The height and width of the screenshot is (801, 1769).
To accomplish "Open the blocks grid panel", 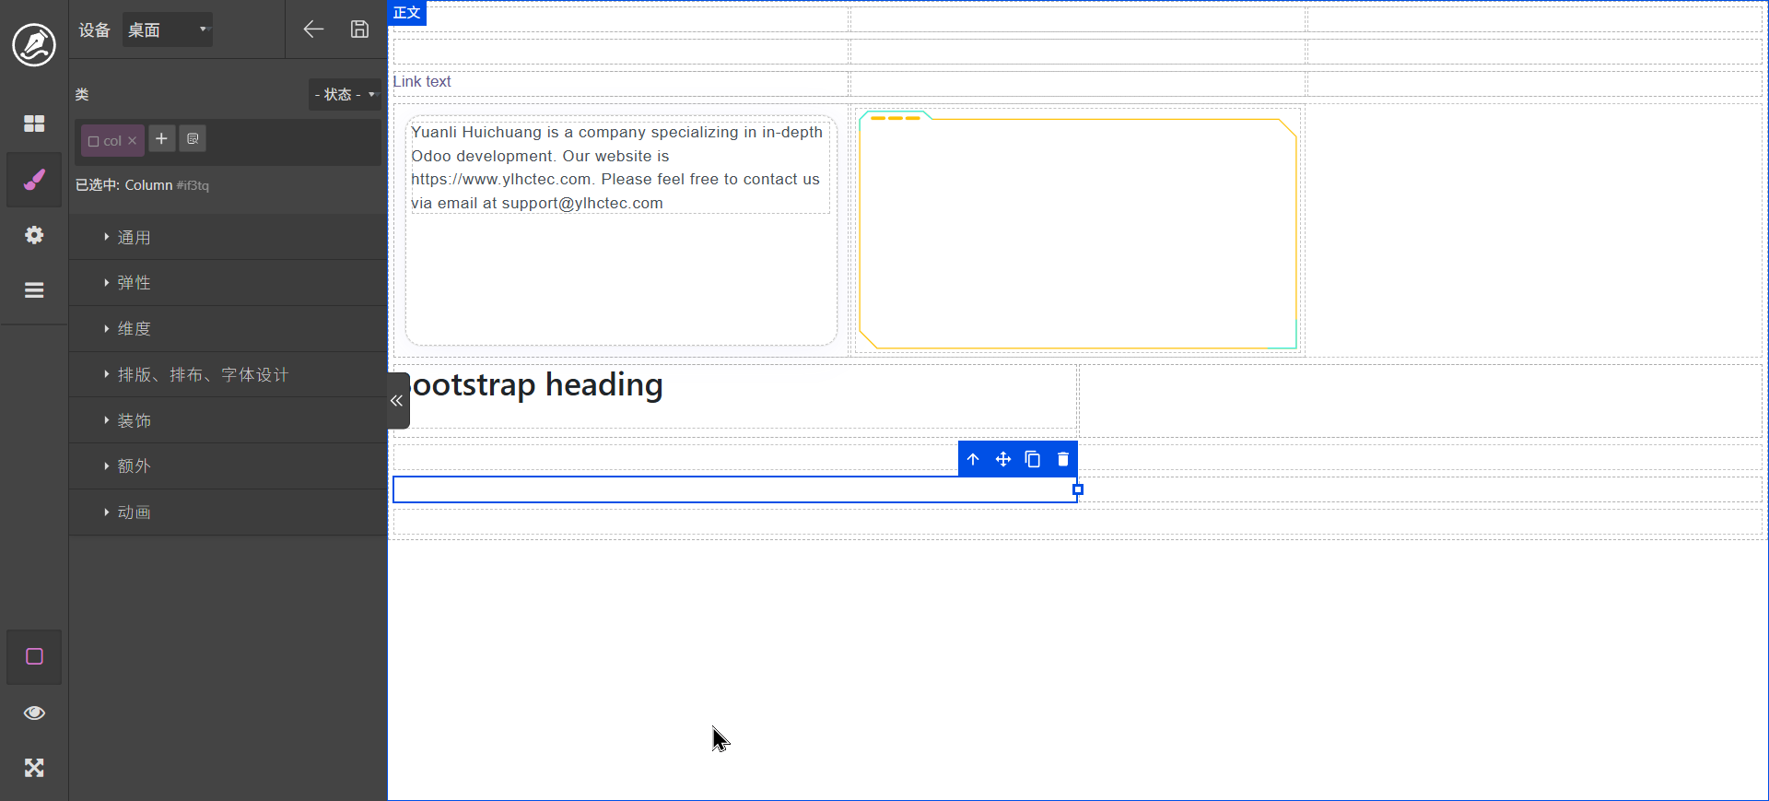I will click(34, 124).
